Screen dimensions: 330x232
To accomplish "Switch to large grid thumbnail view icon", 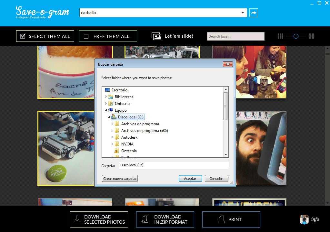I will [312, 36].
